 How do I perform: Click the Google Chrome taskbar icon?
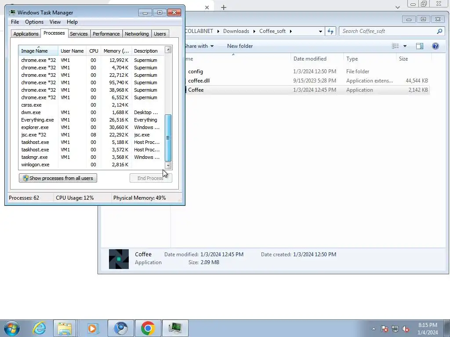click(148, 328)
